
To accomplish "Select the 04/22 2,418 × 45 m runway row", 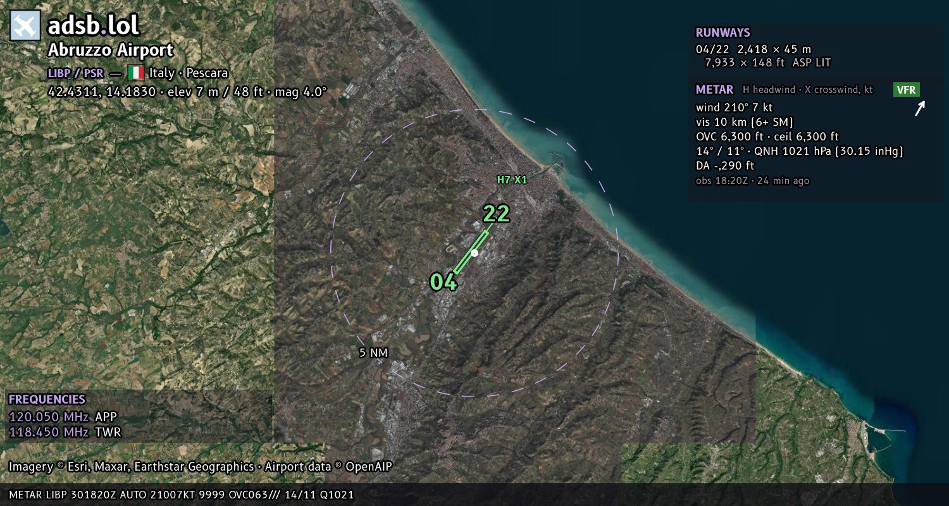I will pyautogui.click(x=754, y=49).
